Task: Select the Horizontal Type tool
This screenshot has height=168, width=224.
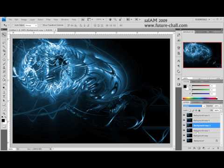Action: pos(4,97)
